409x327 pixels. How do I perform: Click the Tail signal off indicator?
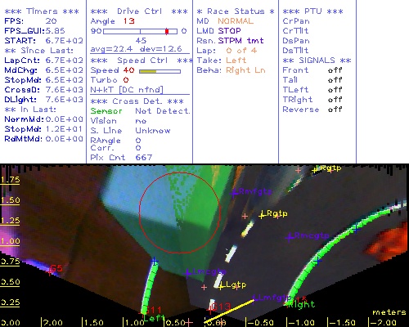[335, 80]
